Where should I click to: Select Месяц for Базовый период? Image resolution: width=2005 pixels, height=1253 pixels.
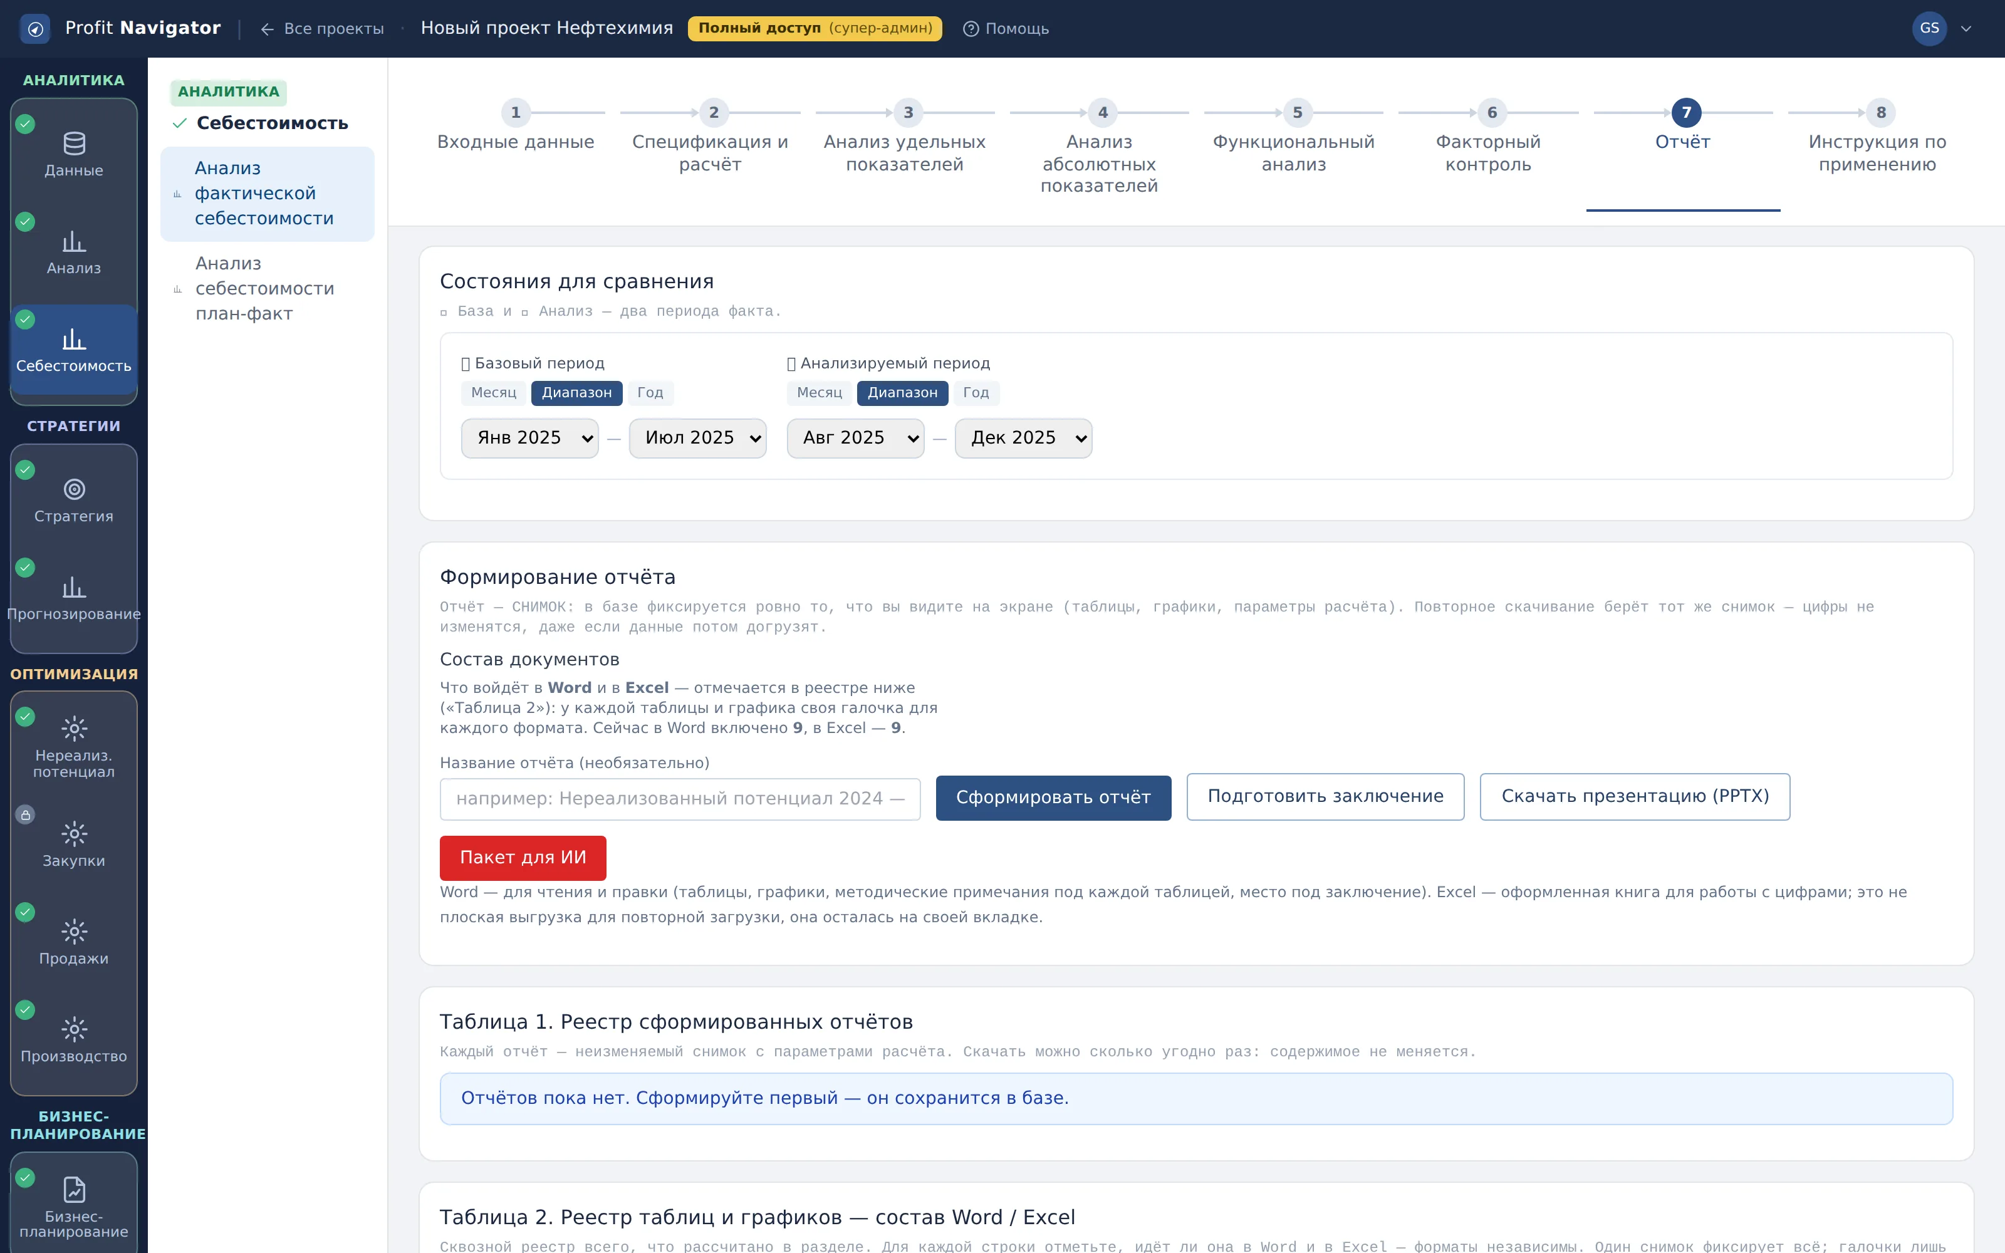pyautogui.click(x=493, y=393)
